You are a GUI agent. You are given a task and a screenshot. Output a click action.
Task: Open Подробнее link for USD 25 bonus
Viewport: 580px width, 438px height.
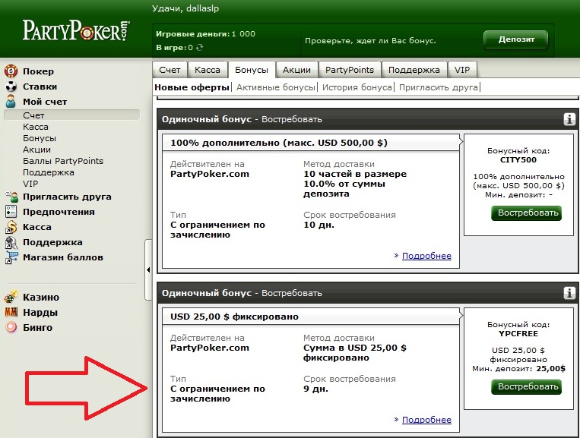pyautogui.click(x=426, y=420)
